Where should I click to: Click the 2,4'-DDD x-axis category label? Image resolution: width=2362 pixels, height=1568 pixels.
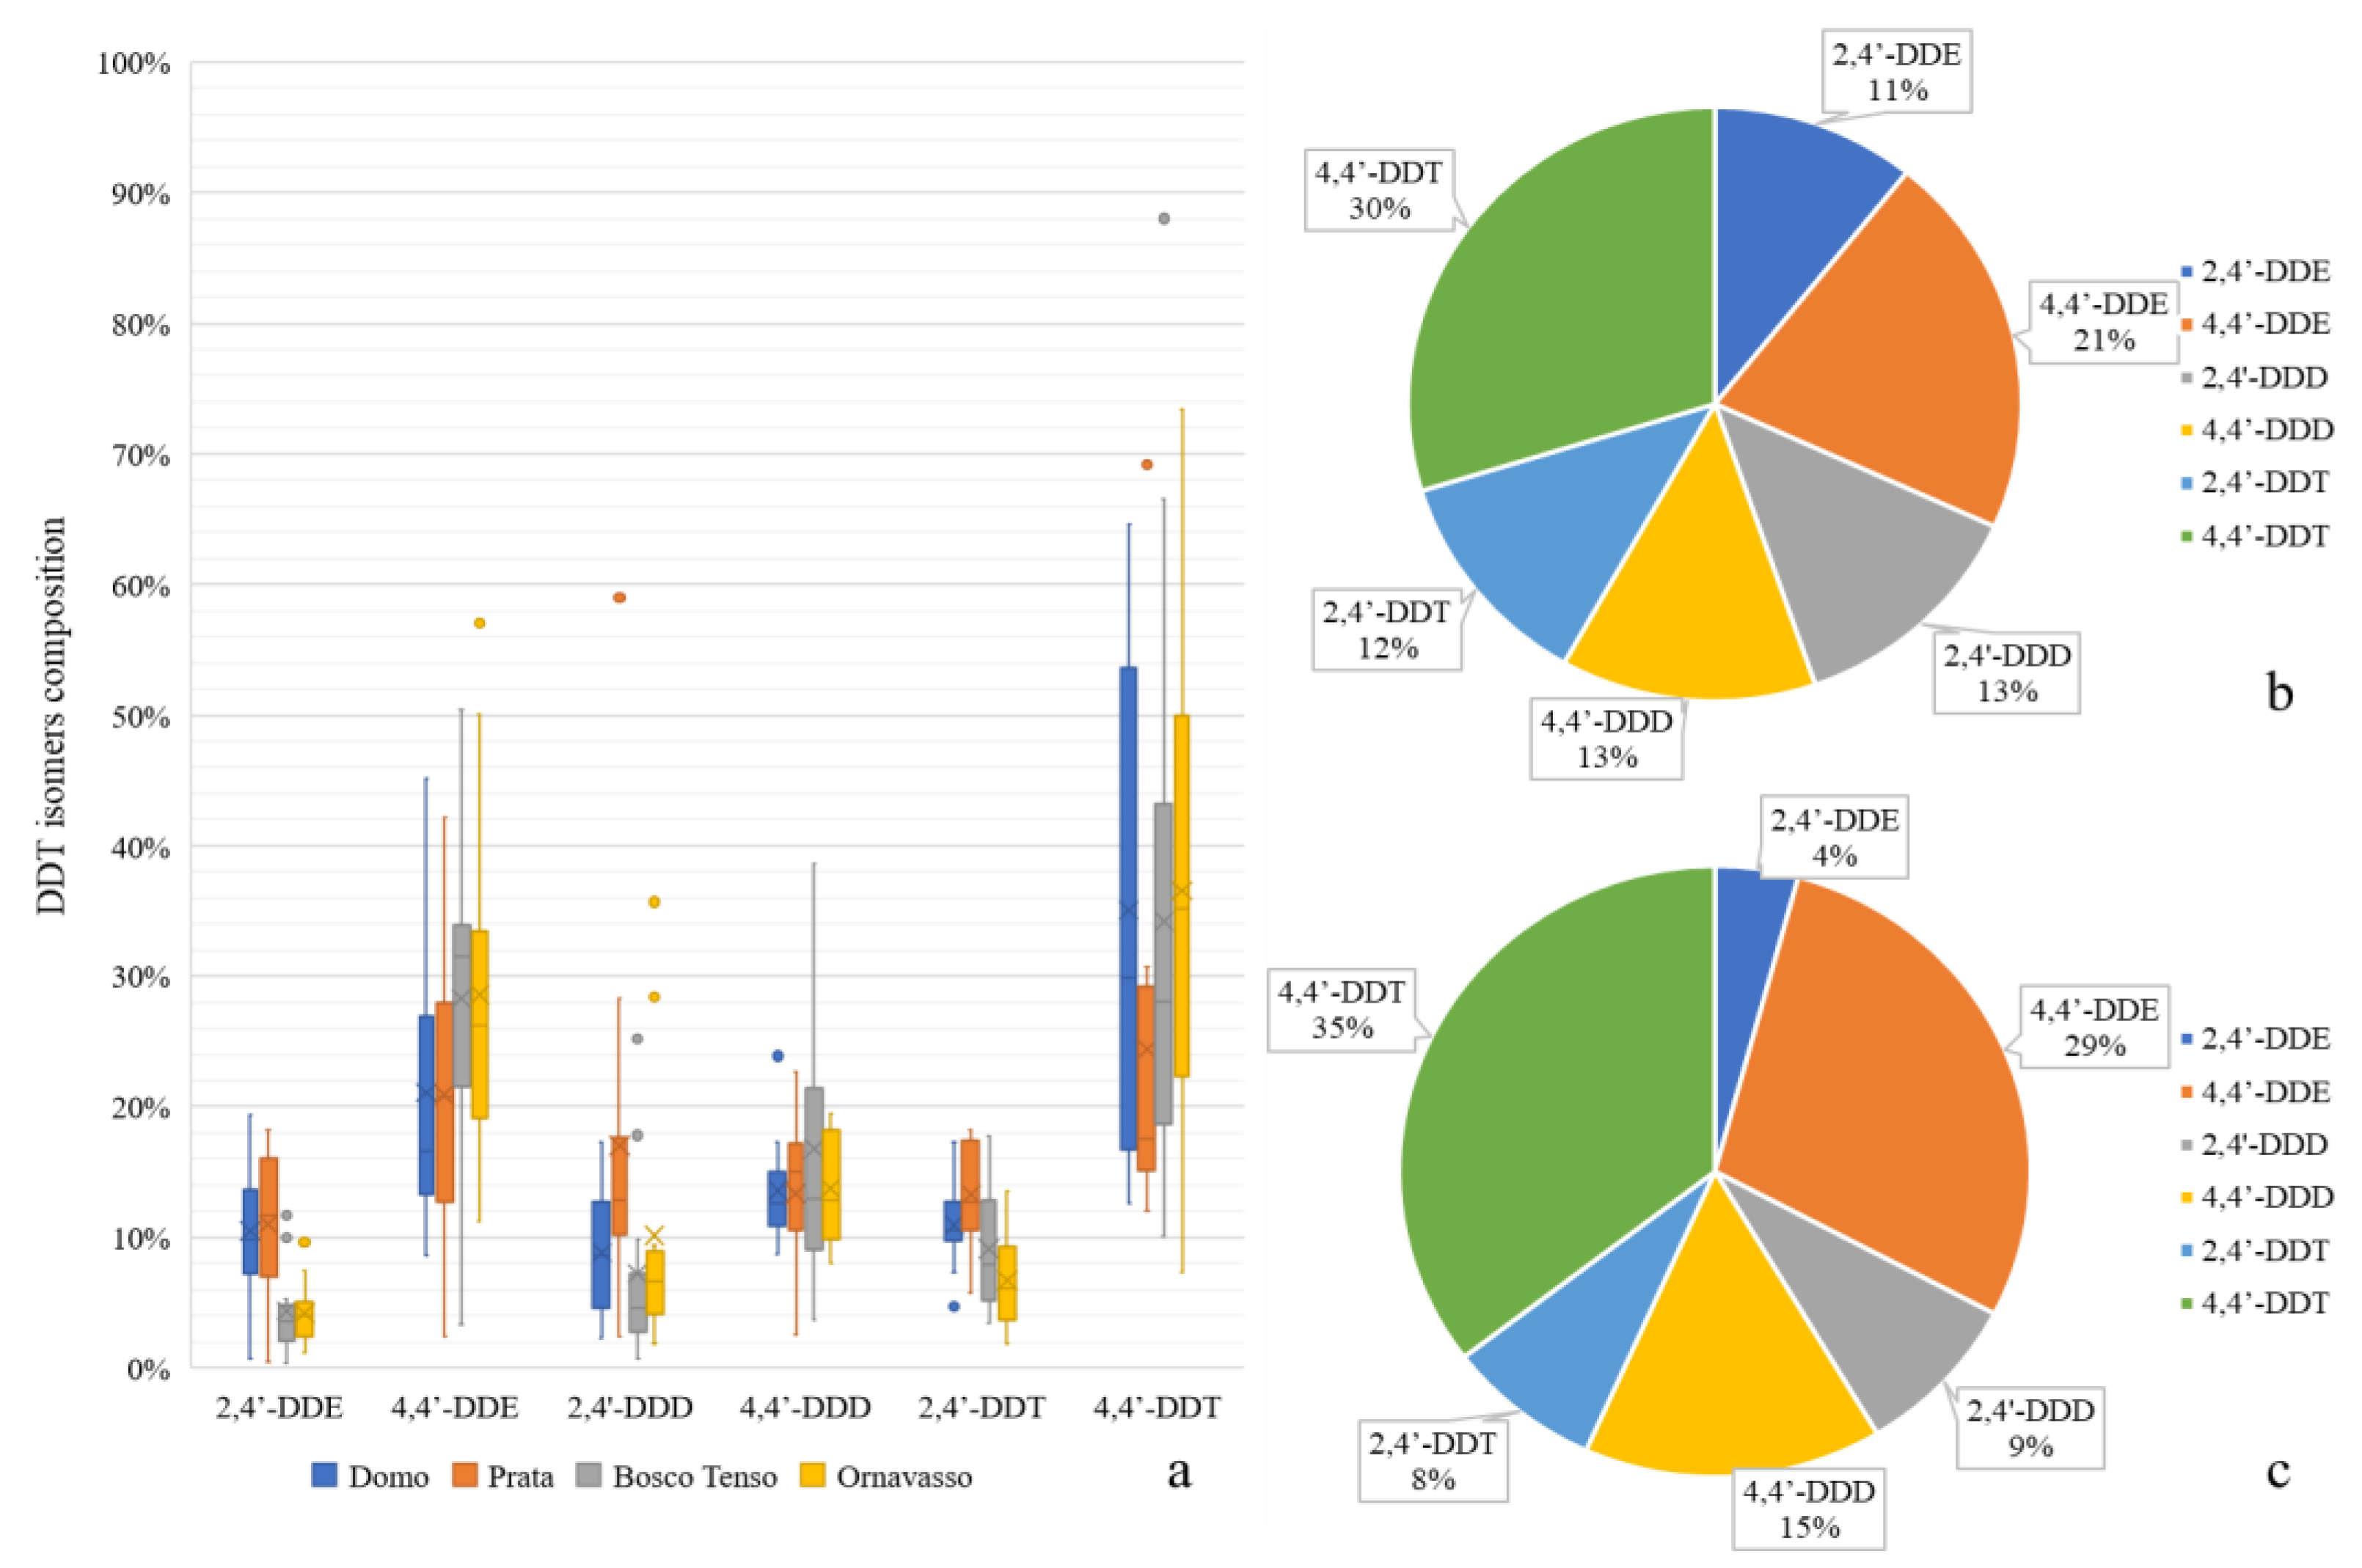630,1408
